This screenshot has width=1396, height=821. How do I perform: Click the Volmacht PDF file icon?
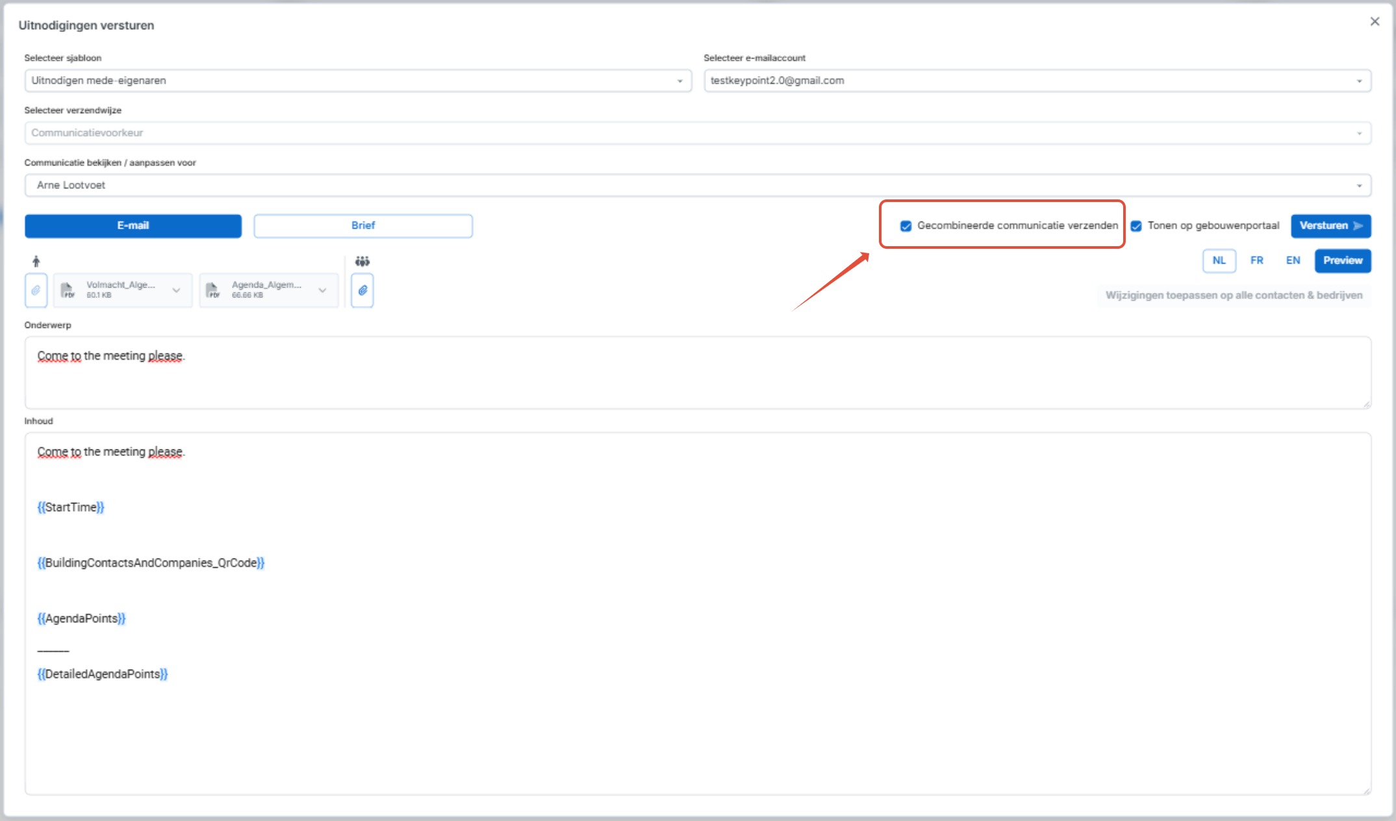point(68,290)
